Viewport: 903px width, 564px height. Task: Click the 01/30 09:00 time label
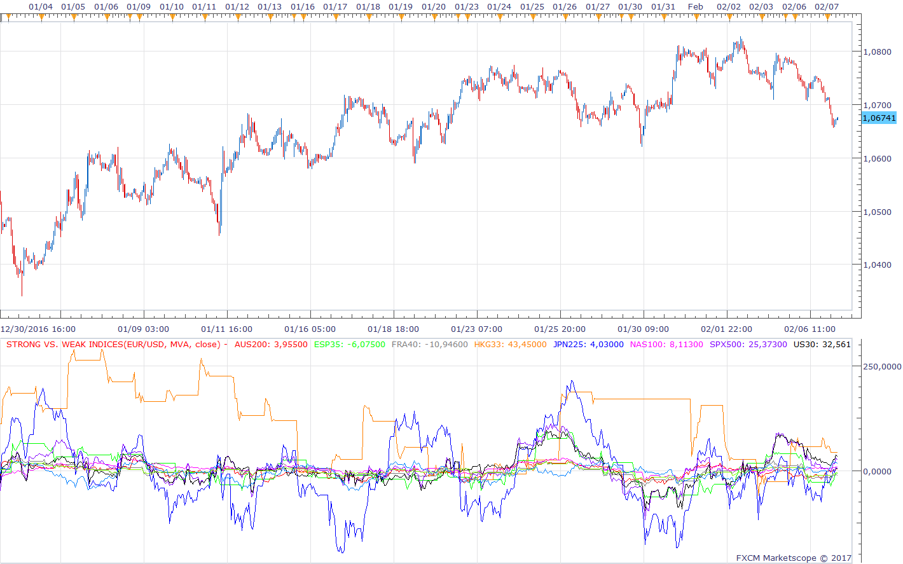[644, 329]
